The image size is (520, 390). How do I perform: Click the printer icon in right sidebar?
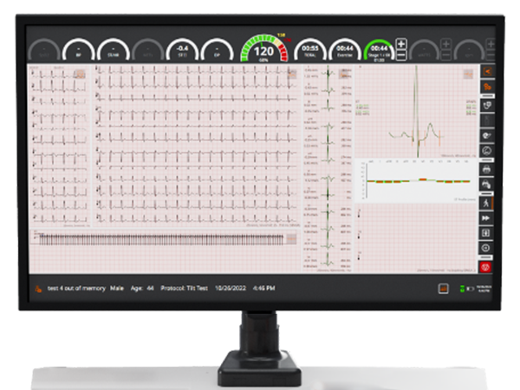tap(487, 170)
